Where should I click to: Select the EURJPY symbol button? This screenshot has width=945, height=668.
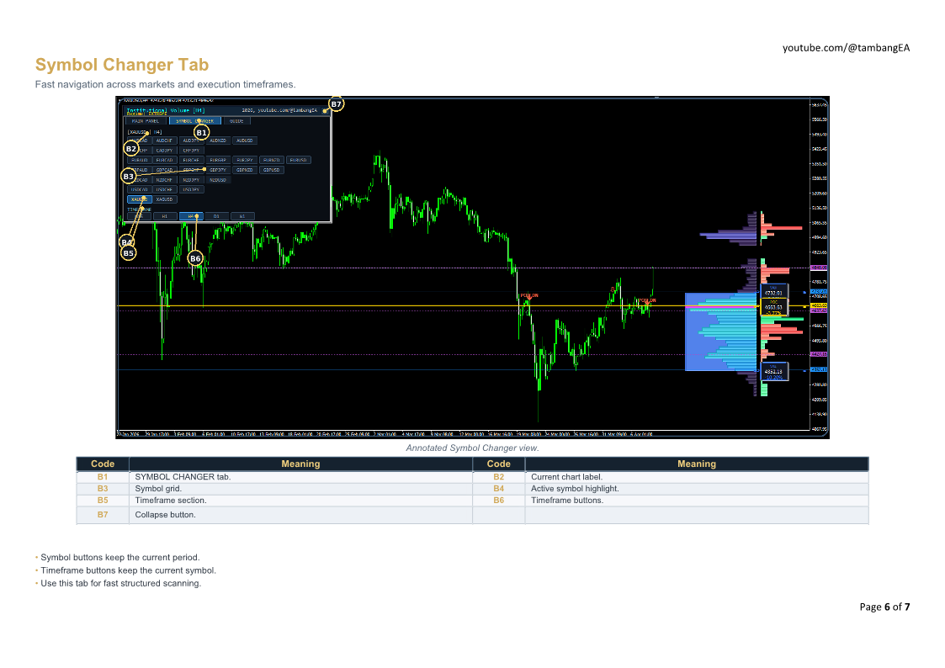click(x=245, y=160)
